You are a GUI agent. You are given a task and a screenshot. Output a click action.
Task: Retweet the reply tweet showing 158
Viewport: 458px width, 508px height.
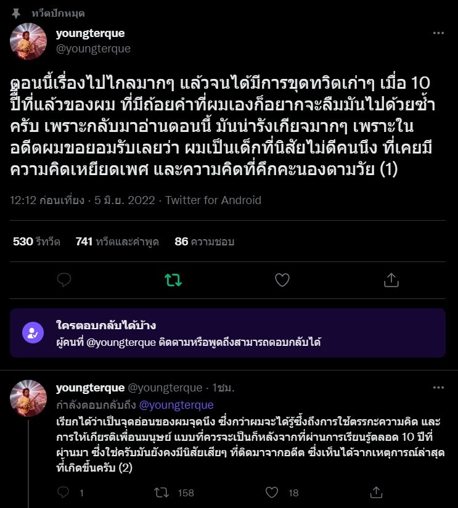pyautogui.click(x=162, y=493)
